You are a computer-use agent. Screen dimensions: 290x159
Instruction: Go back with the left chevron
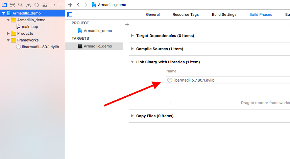tap(78, 5)
